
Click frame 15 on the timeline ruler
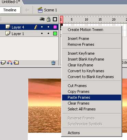[100, 20]
